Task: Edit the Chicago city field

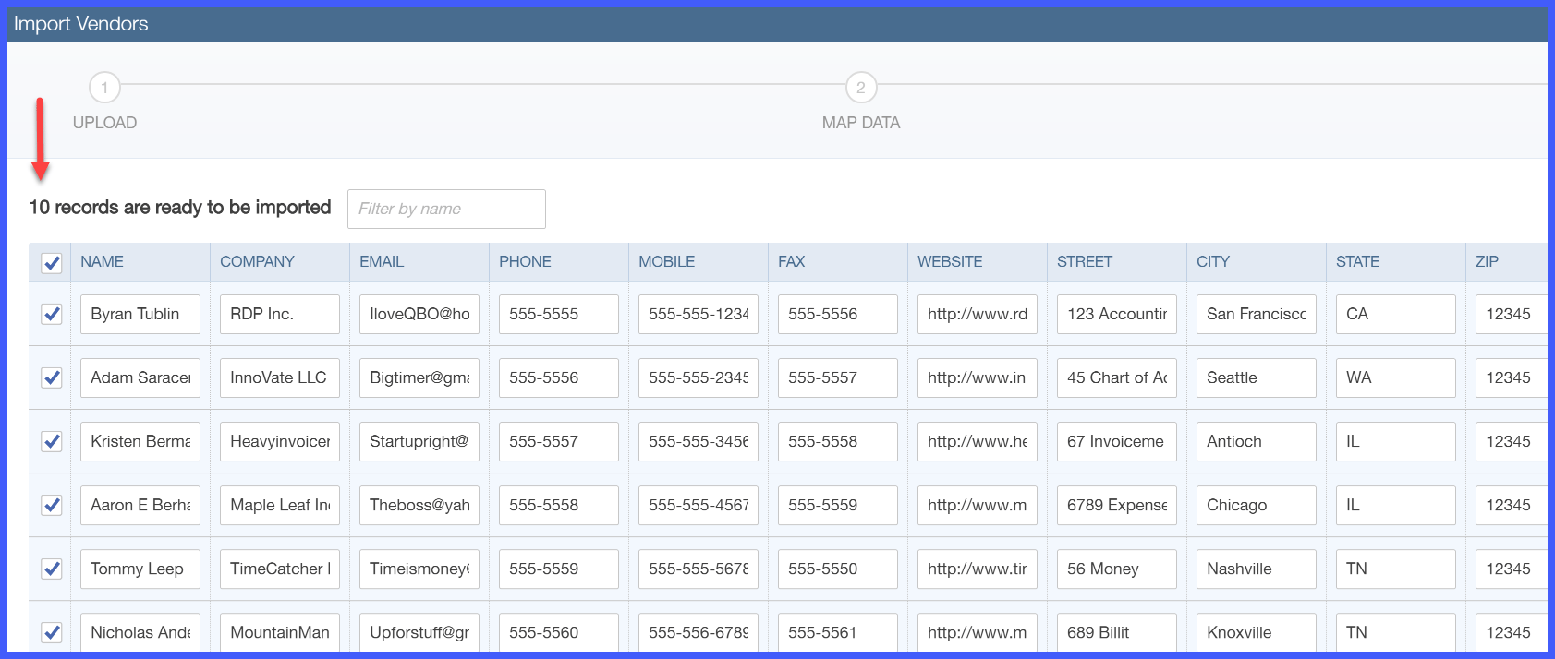Action: [x=1257, y=505]
